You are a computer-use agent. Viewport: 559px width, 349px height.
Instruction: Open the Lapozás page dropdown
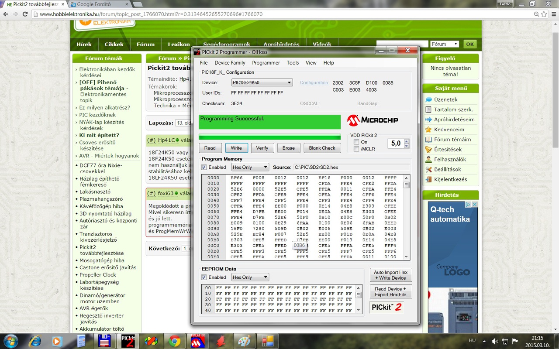(183, 123)
